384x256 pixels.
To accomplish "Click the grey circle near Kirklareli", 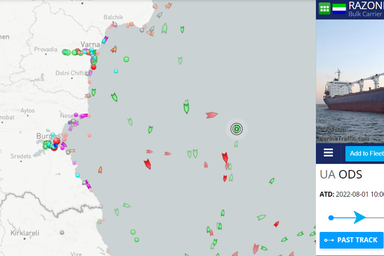I will [62, 232].
